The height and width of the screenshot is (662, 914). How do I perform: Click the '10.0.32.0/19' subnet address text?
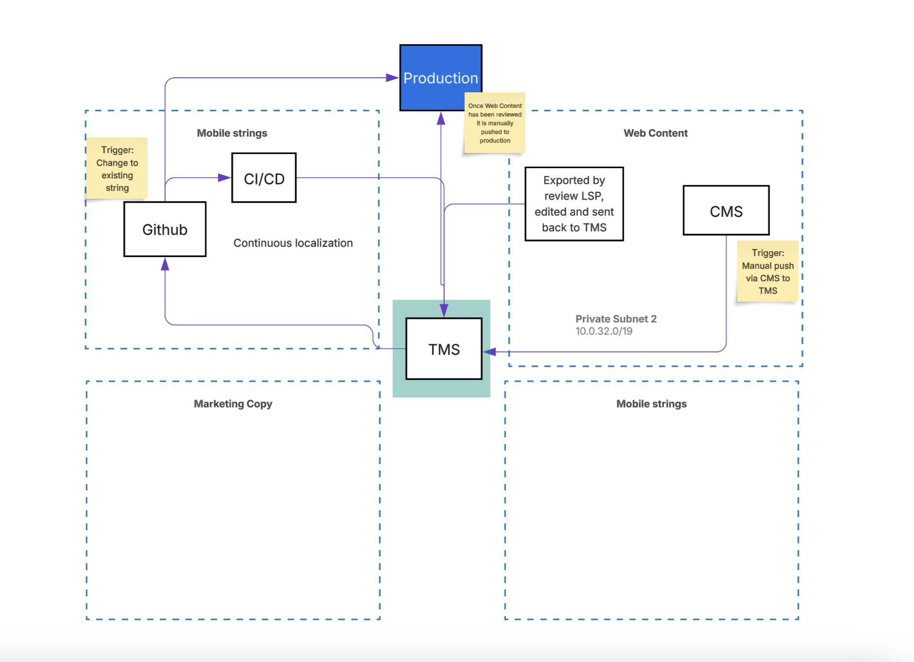click(x=604, y=331)
